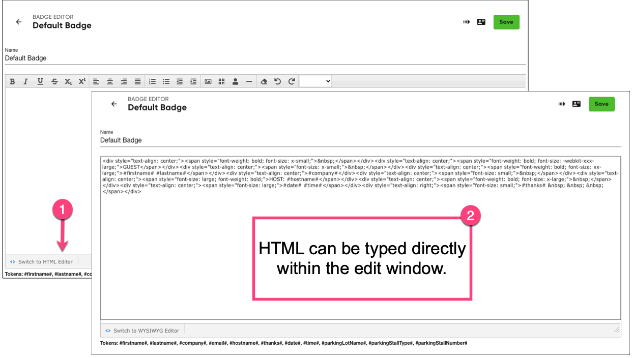
Task: Select the insert image icon in the toolbar
Action: pyautogui.click(x=208, y=81)
